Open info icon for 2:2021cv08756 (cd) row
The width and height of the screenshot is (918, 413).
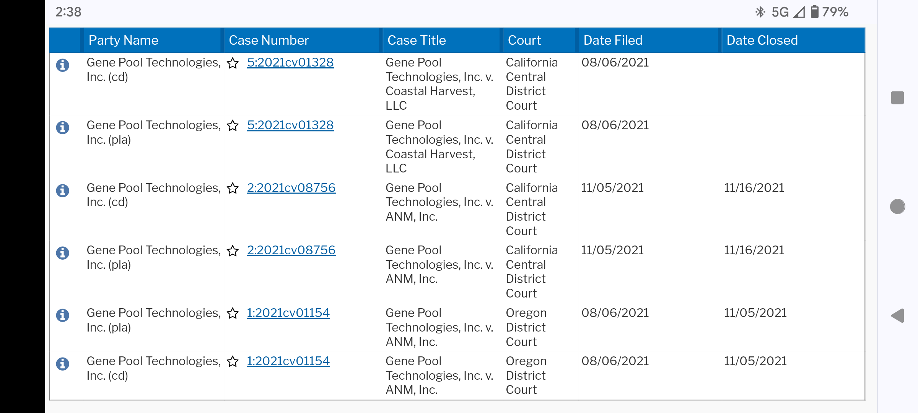[63, 190]
